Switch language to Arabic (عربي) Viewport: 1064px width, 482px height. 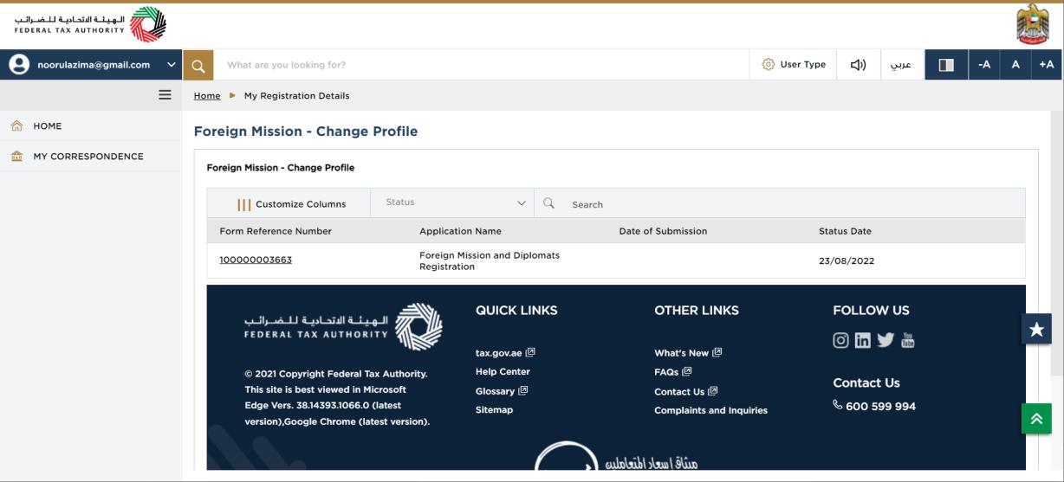point(902,65)
